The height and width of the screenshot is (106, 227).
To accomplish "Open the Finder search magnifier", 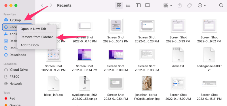I will pos(221,5).
